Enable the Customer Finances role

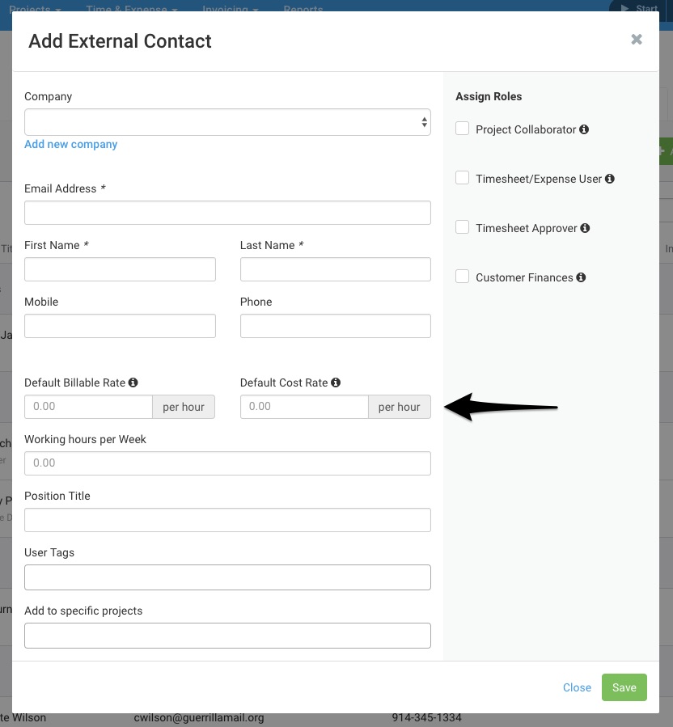point(462,276)
